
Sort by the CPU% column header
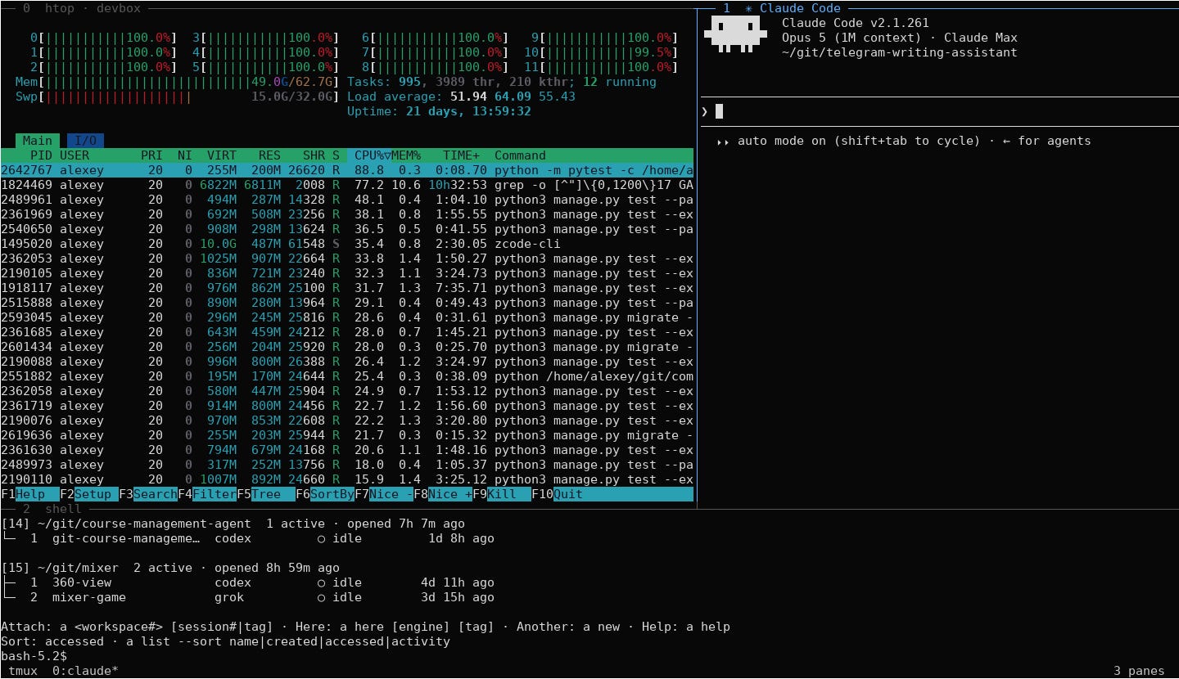click(x=368, y=155)
